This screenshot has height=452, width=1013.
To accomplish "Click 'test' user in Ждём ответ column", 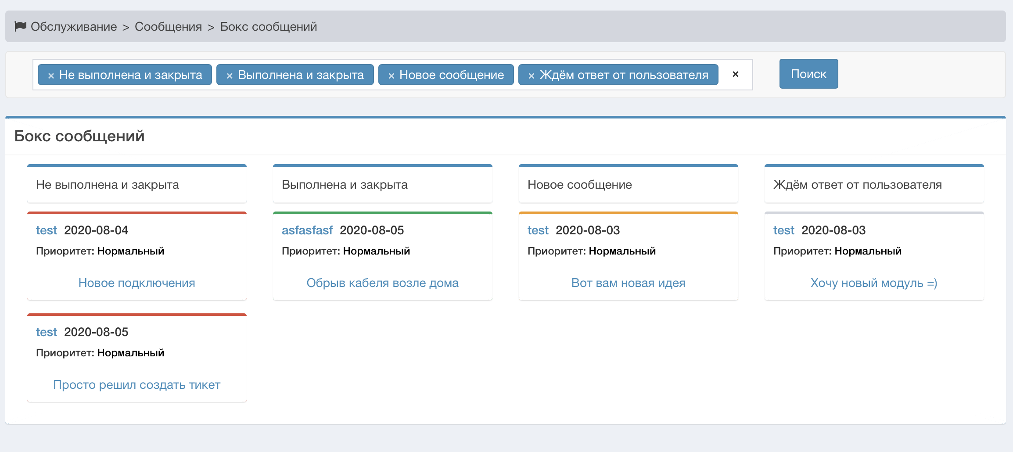I will tap(783, 230).
